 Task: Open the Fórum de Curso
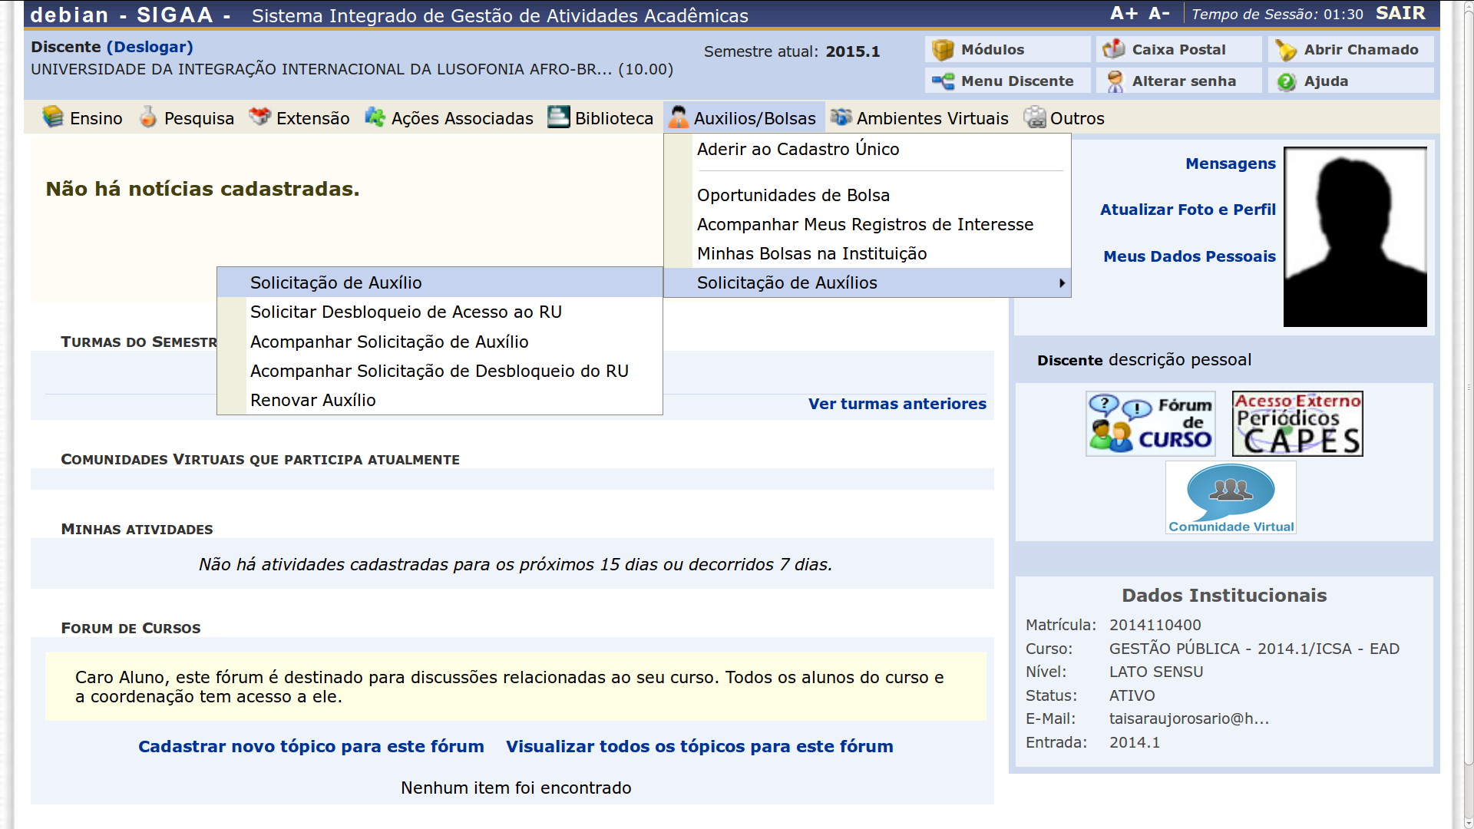click(1150, 423)
